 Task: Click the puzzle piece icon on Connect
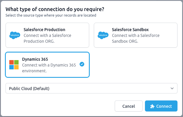[152, 106]
